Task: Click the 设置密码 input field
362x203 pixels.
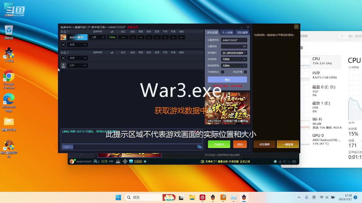Action: [x=234, y=47]
